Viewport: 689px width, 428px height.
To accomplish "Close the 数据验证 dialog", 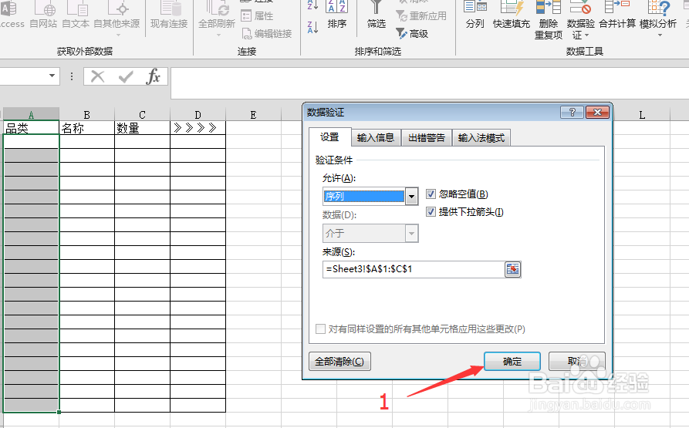I will [597, 113].
